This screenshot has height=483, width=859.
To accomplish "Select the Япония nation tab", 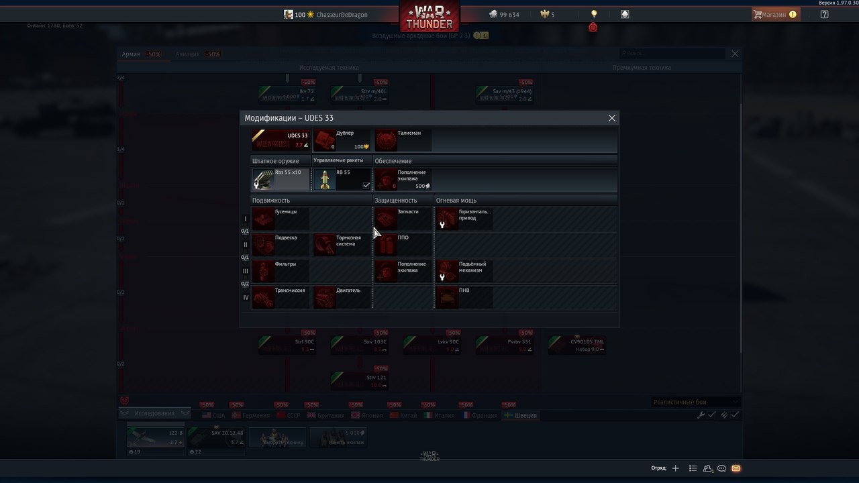I will click(x=366, y=415).
